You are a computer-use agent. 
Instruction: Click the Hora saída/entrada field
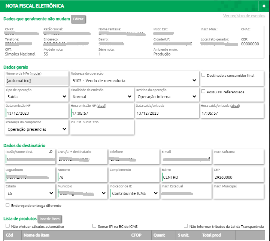point(232,113)
